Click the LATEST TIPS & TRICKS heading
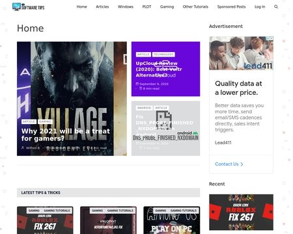The height and width of the screenshot is (234, 293). tap(40, 192)
